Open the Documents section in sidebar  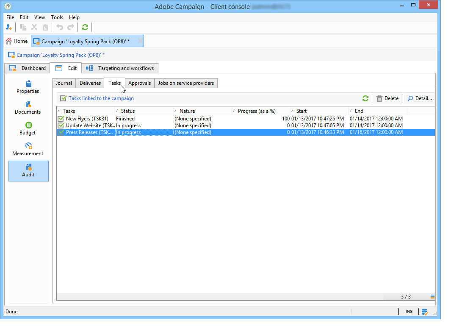28,108
